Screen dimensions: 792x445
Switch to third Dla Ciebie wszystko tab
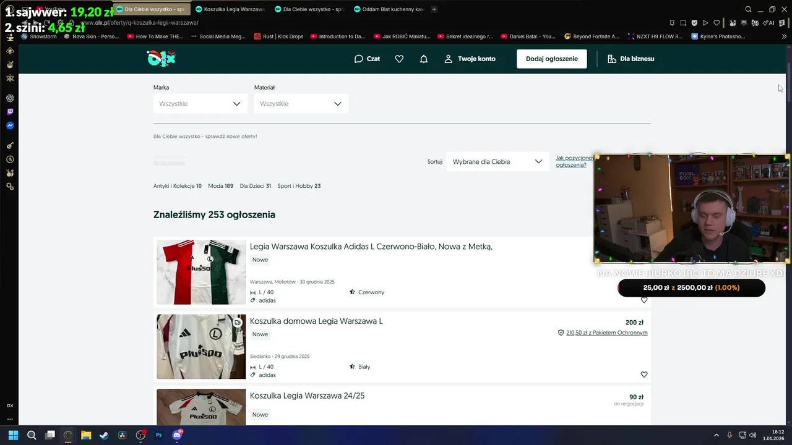point(309,9)
